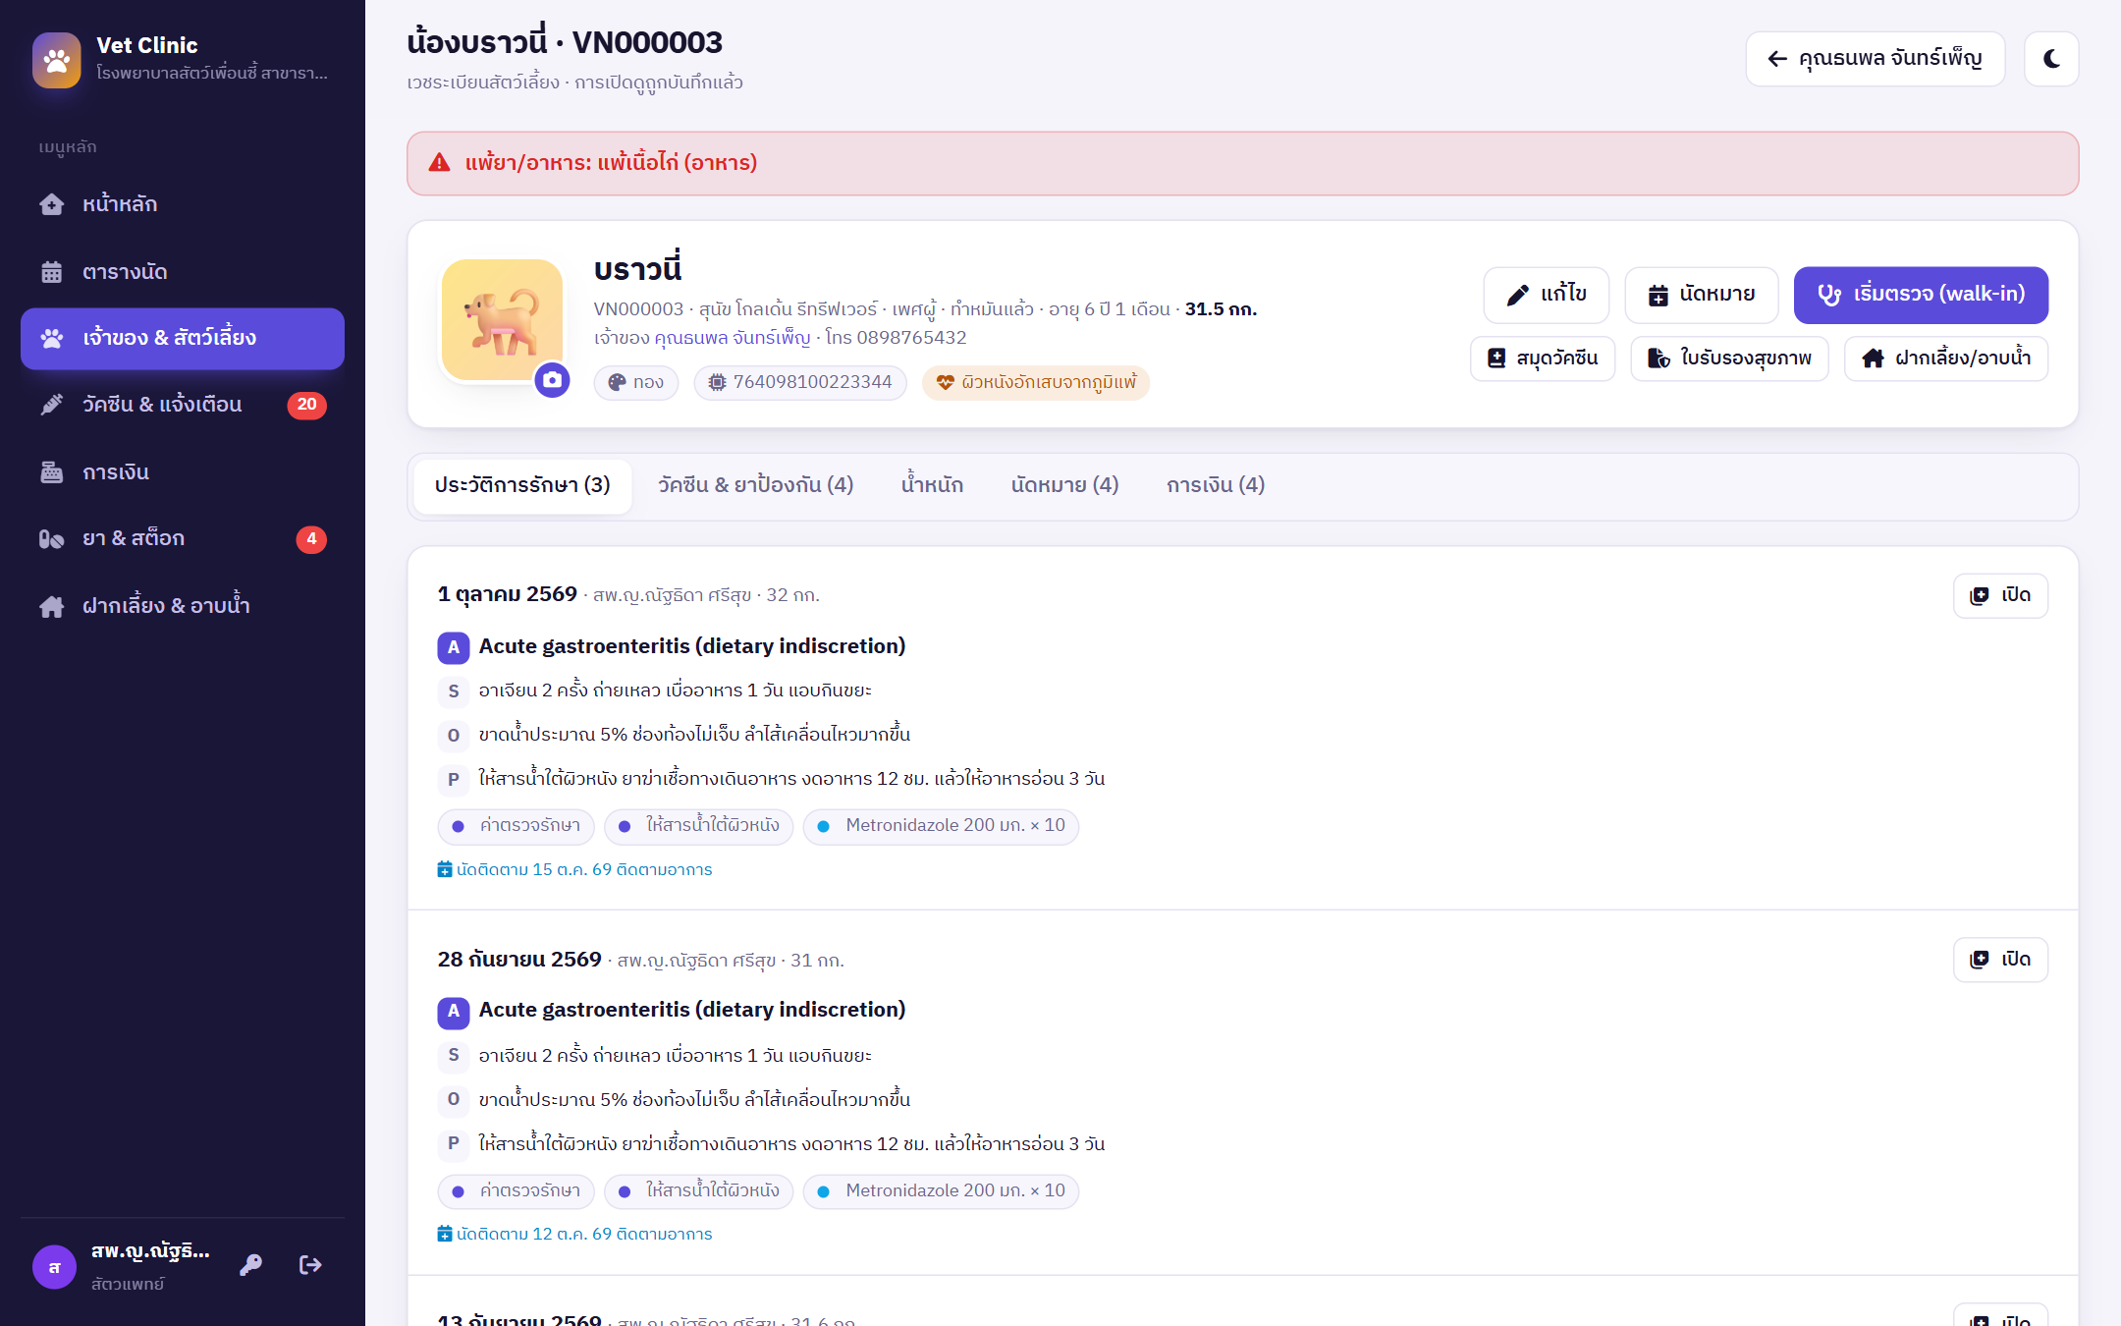Switch to นัดหมาย (4) tab
Viewport: 2121px width, 1326px height.
point(1065,485)
